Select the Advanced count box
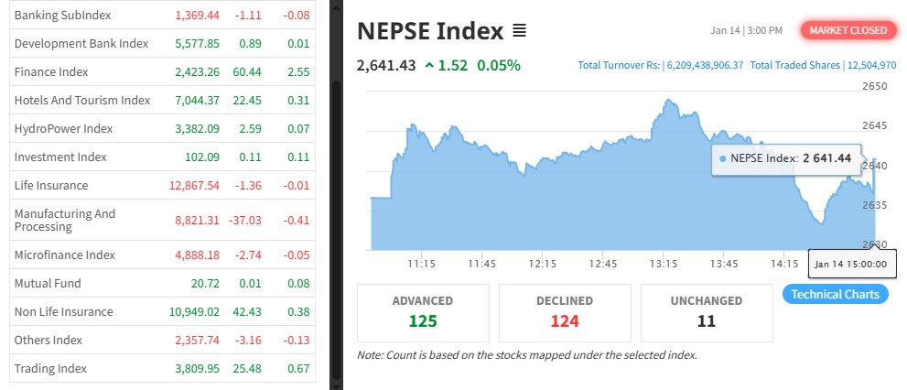 click(x=422, y=311)
